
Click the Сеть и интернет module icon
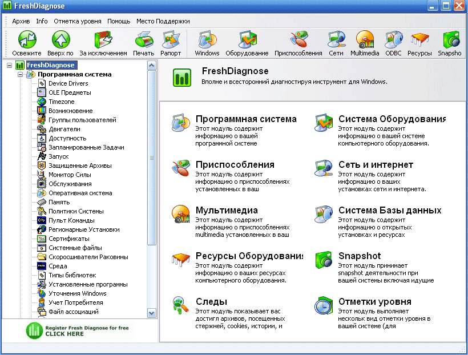[324, 168]
